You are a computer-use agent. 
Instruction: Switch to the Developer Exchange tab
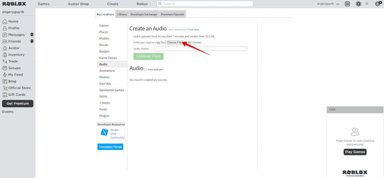click(144, 14)
